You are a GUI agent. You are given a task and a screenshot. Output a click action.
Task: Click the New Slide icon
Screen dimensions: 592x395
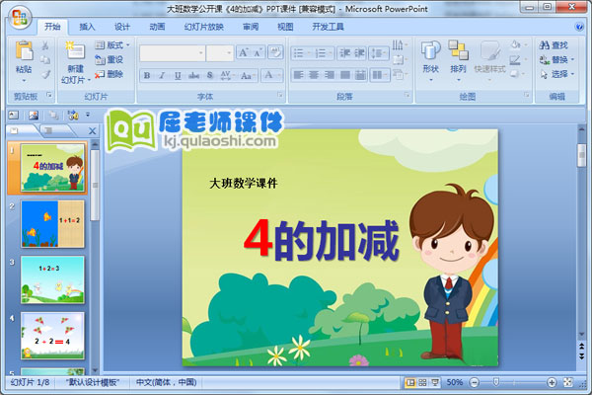tap(76, 51)
